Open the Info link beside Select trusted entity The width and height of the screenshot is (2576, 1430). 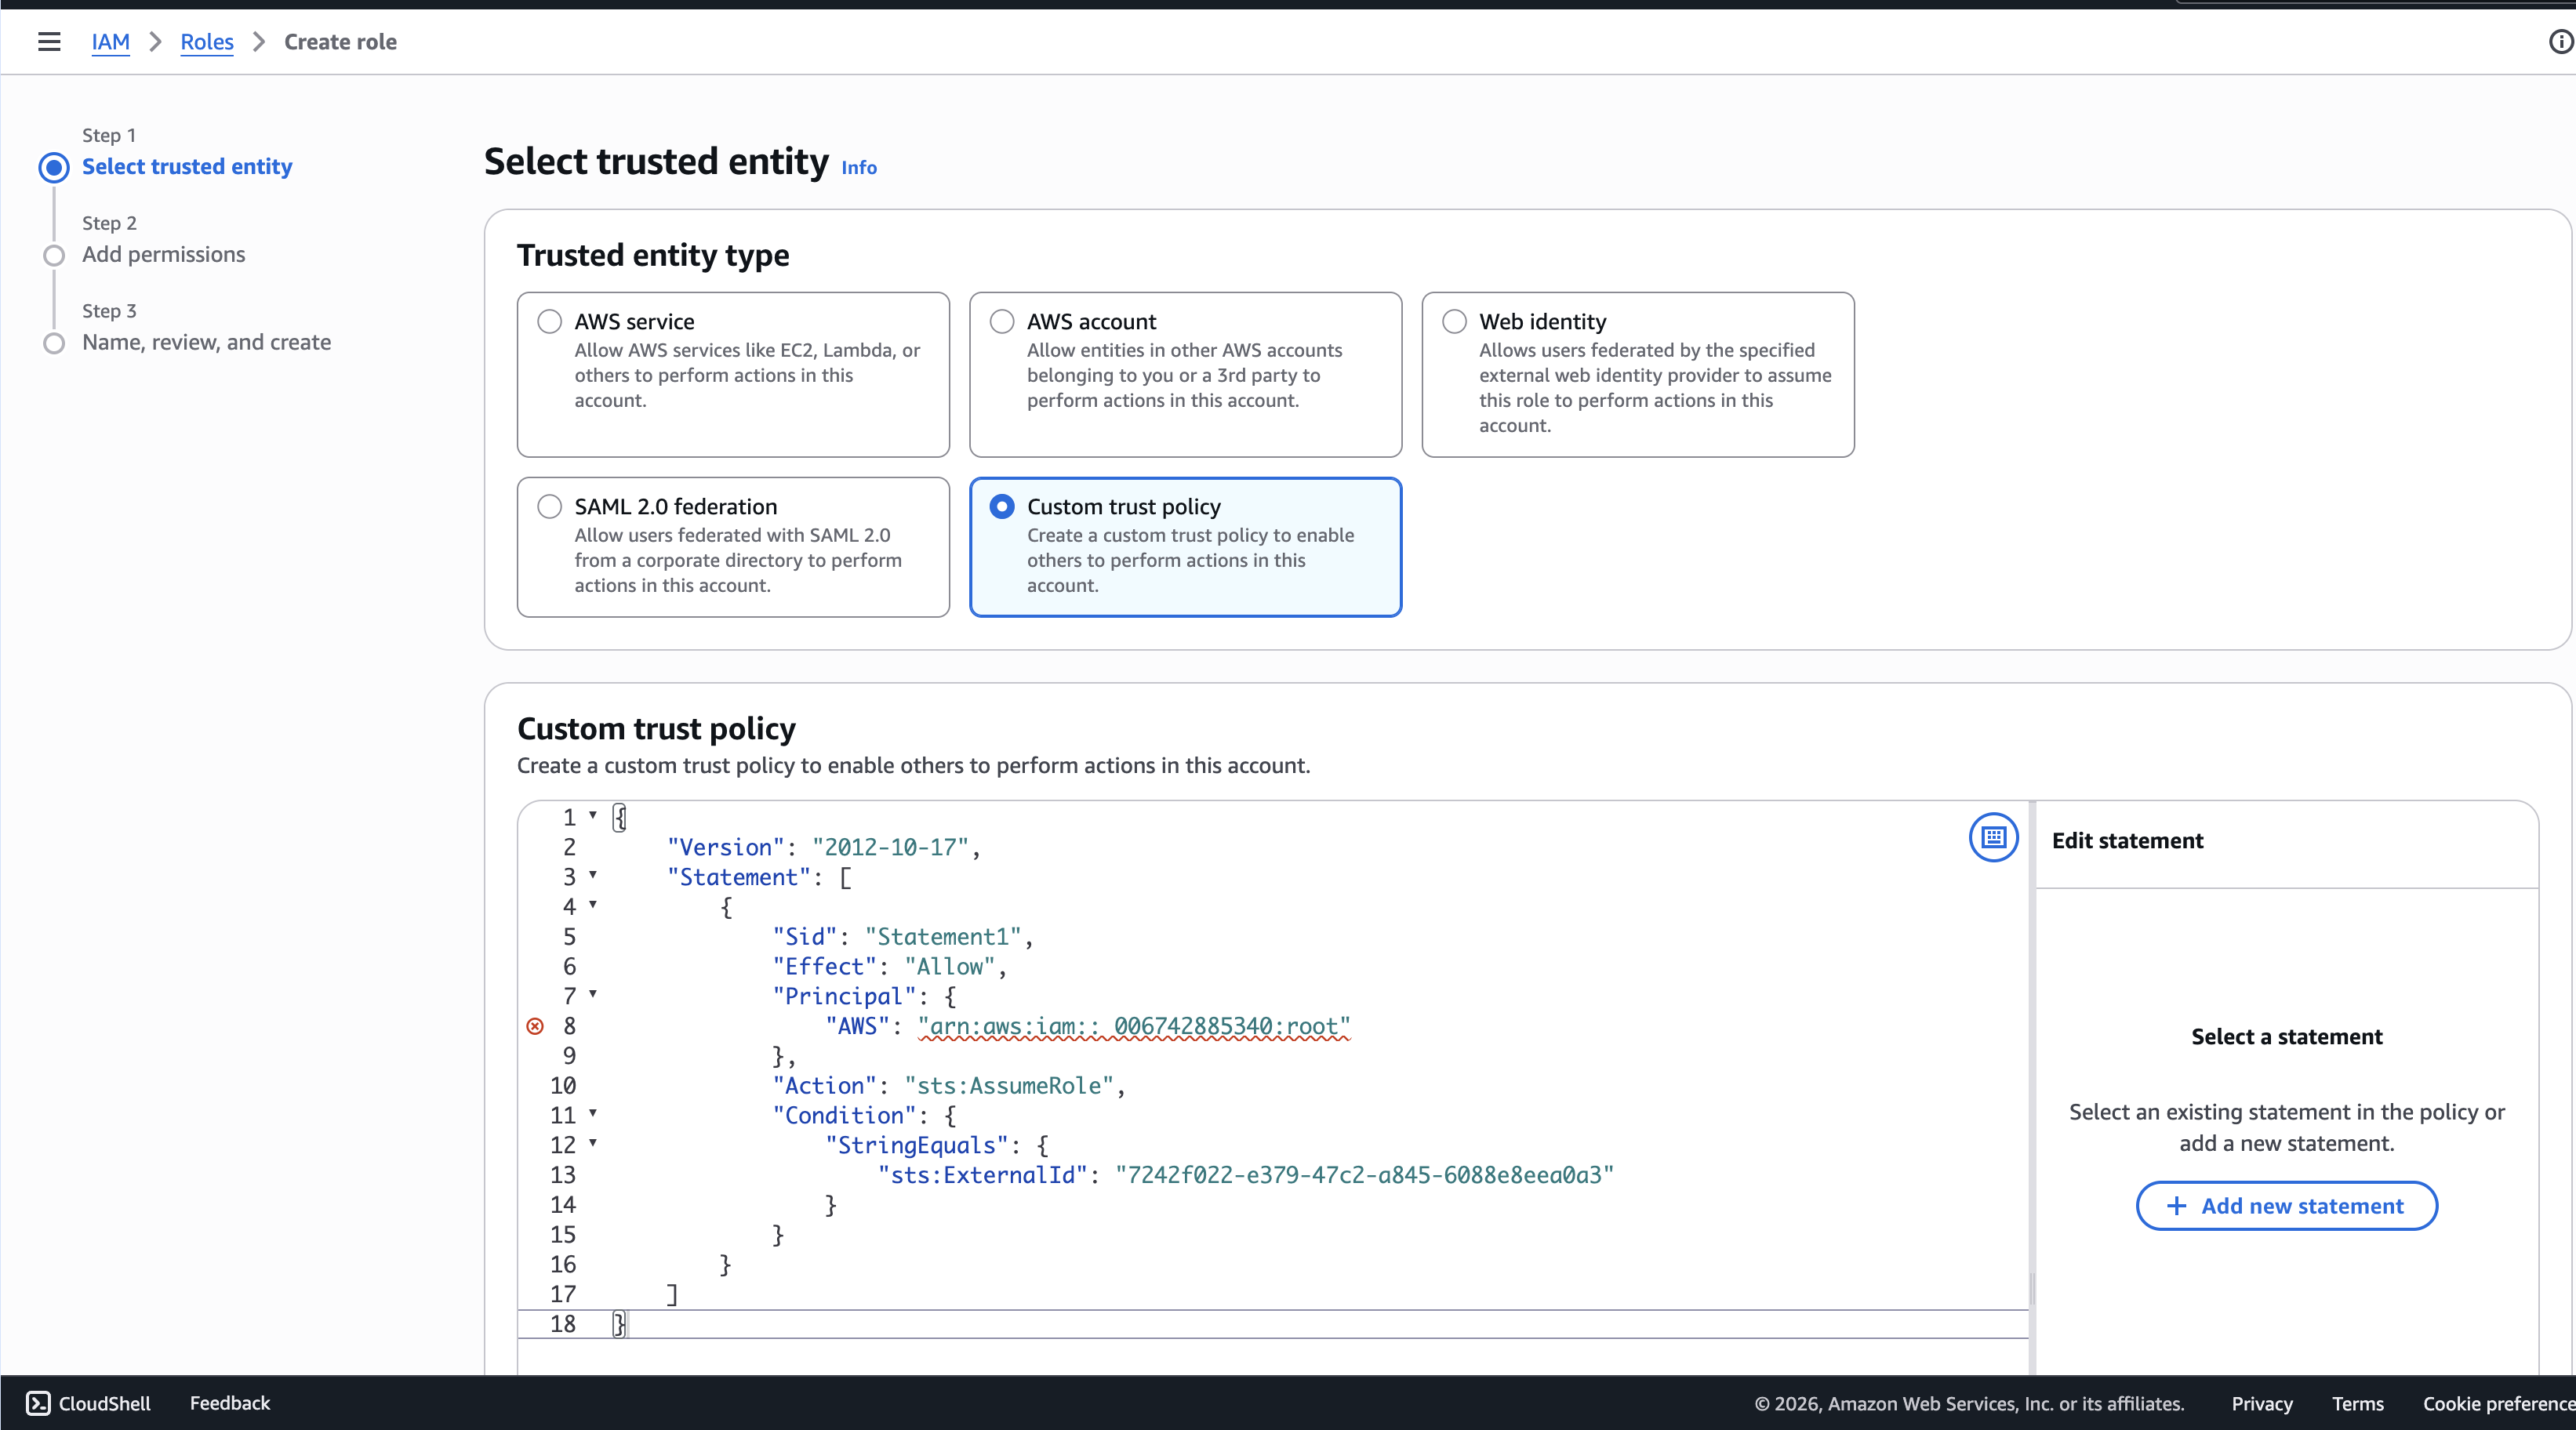coord(859,167)
